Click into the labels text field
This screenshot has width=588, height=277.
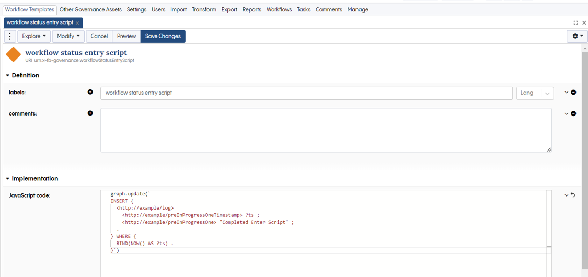(x=306, y=93)
